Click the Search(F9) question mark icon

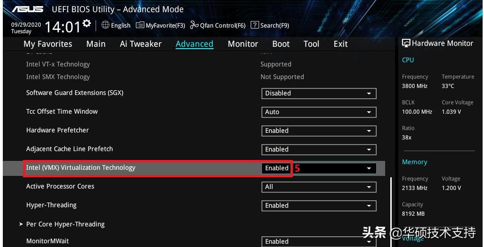tap(255, 25)
